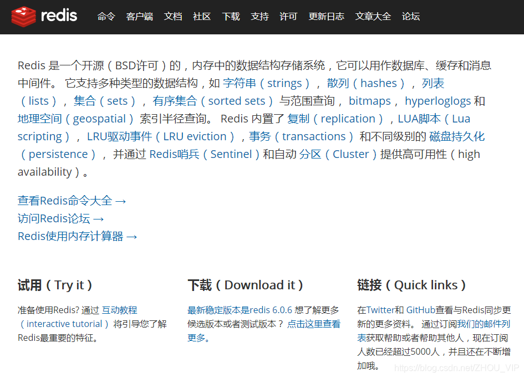The image size is (524, 378).
Task: Open the 客户端 menu item
Action: 140,17
